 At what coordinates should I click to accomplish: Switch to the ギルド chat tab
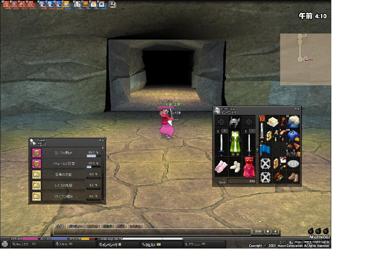click(107, 226)
